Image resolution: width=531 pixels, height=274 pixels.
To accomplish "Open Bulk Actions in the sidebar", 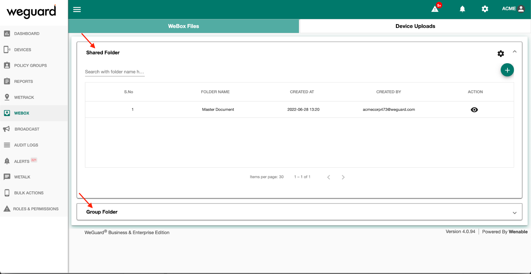I will pos(34,193).
